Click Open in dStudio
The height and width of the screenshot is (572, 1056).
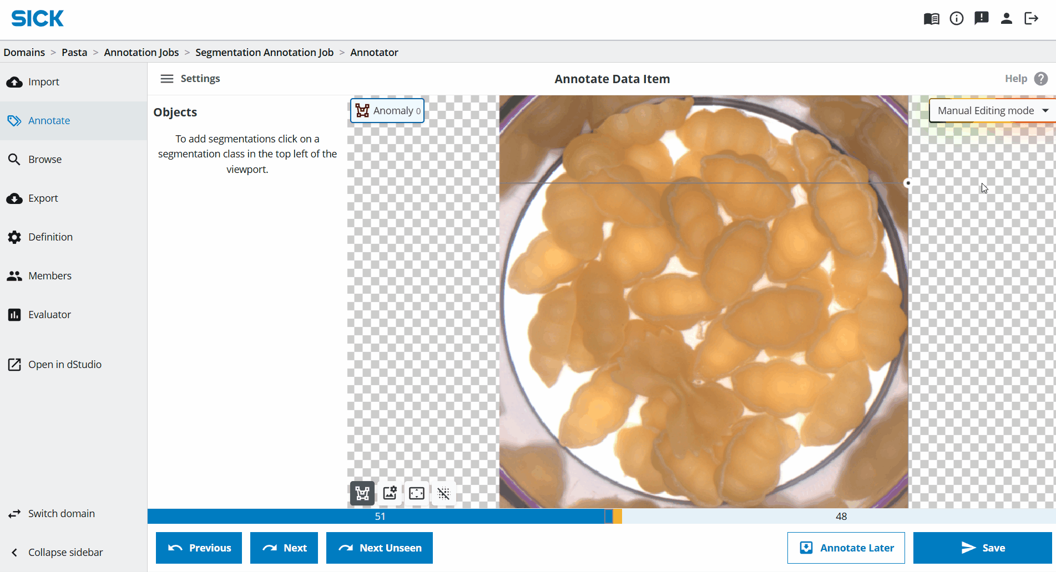coord(73,365)
